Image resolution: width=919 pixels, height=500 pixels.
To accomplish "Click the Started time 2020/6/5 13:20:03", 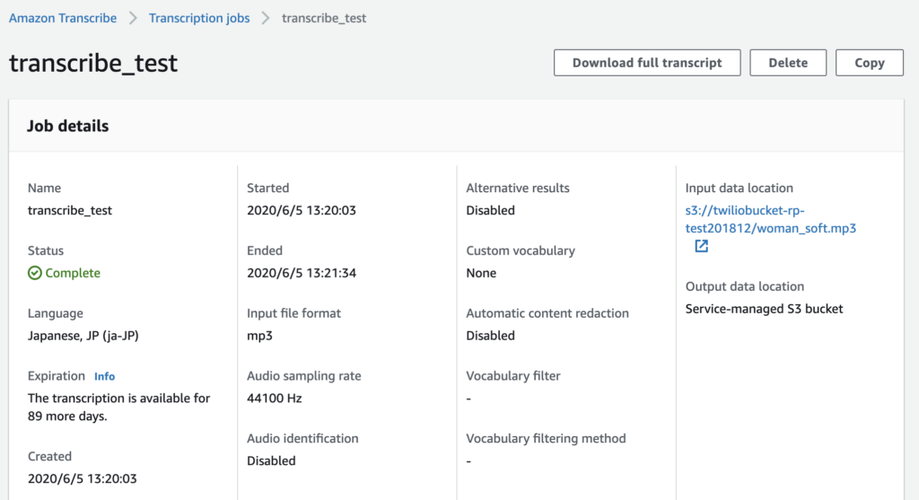I will (302, 210).
